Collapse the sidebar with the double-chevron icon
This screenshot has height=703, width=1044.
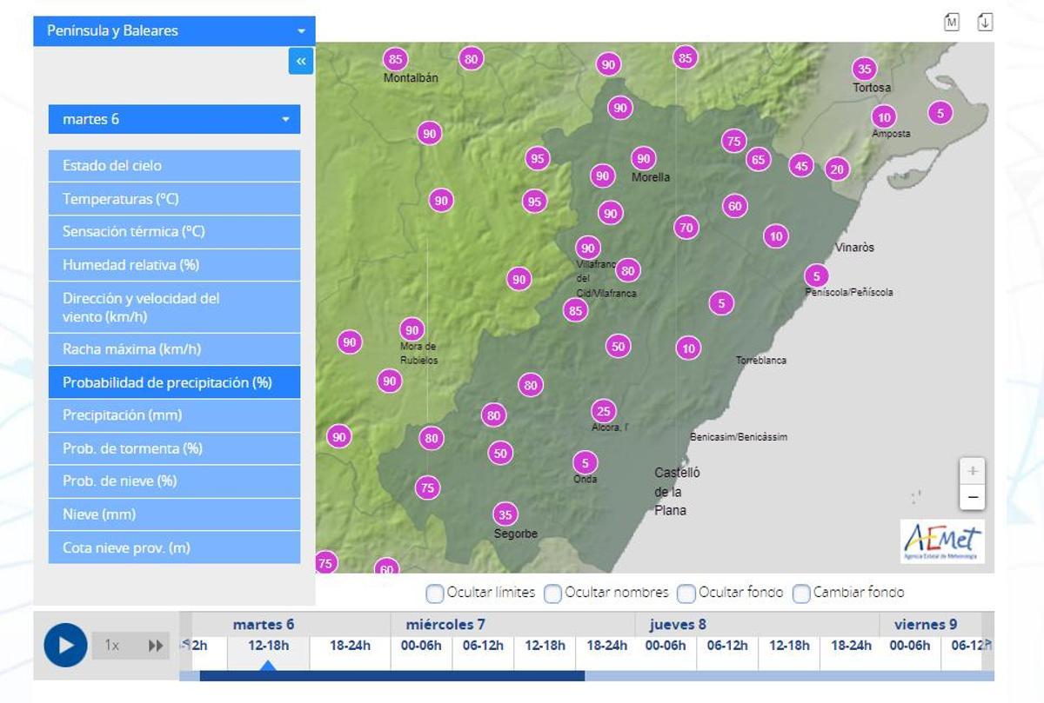pyautogui.click(x=299, y=61)
